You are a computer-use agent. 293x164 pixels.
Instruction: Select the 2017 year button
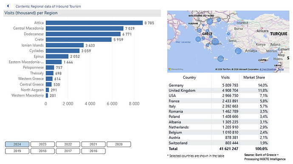click(x=68, y=151)
